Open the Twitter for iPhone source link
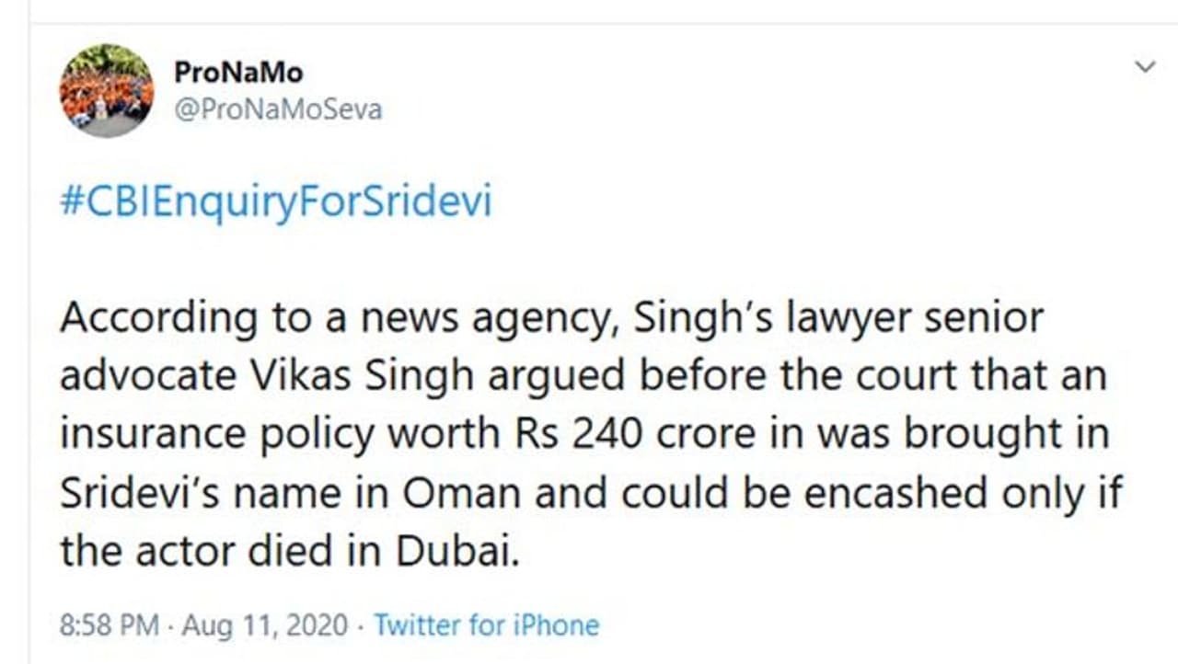The width and height of the screenshot is (1178, 664). click(x=486, y=626)
